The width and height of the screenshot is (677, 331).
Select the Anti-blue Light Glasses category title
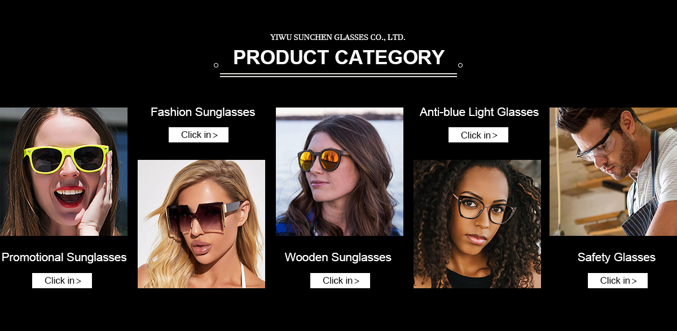pyautogui.click(x=479, y=112)
